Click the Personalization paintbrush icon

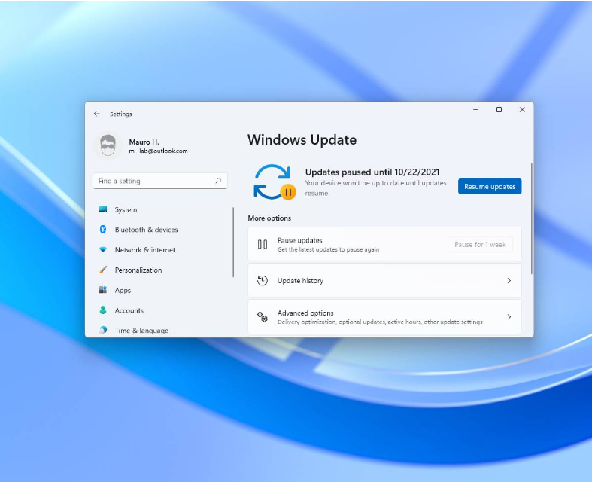pos(103,270)
